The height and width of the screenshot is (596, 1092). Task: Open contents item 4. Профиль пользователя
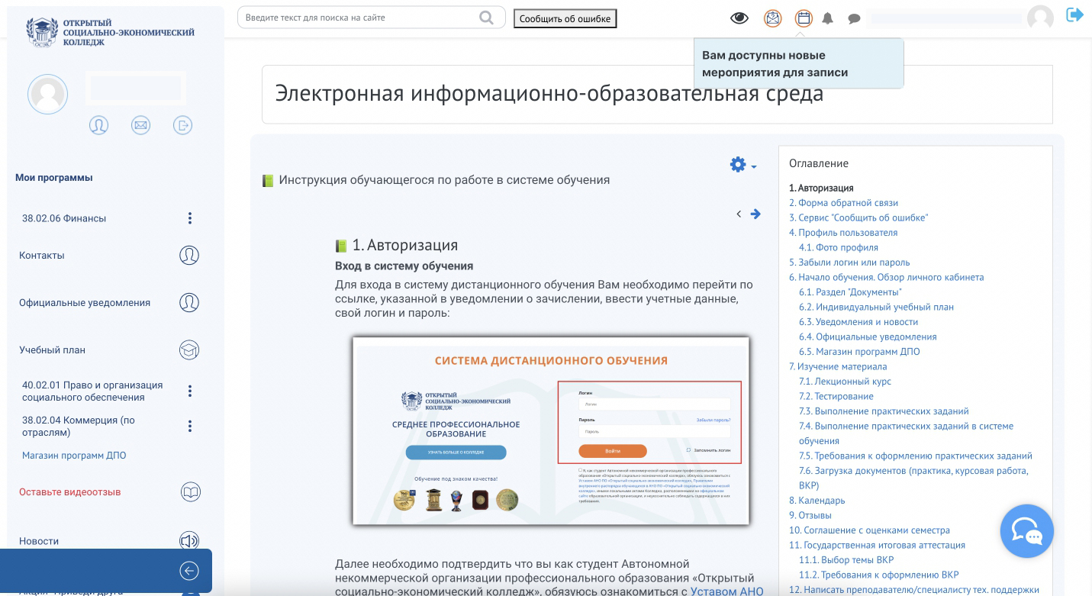click(x=843, y=233)
